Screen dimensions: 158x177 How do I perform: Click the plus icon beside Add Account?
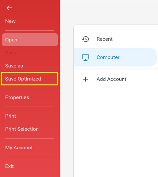86,79
